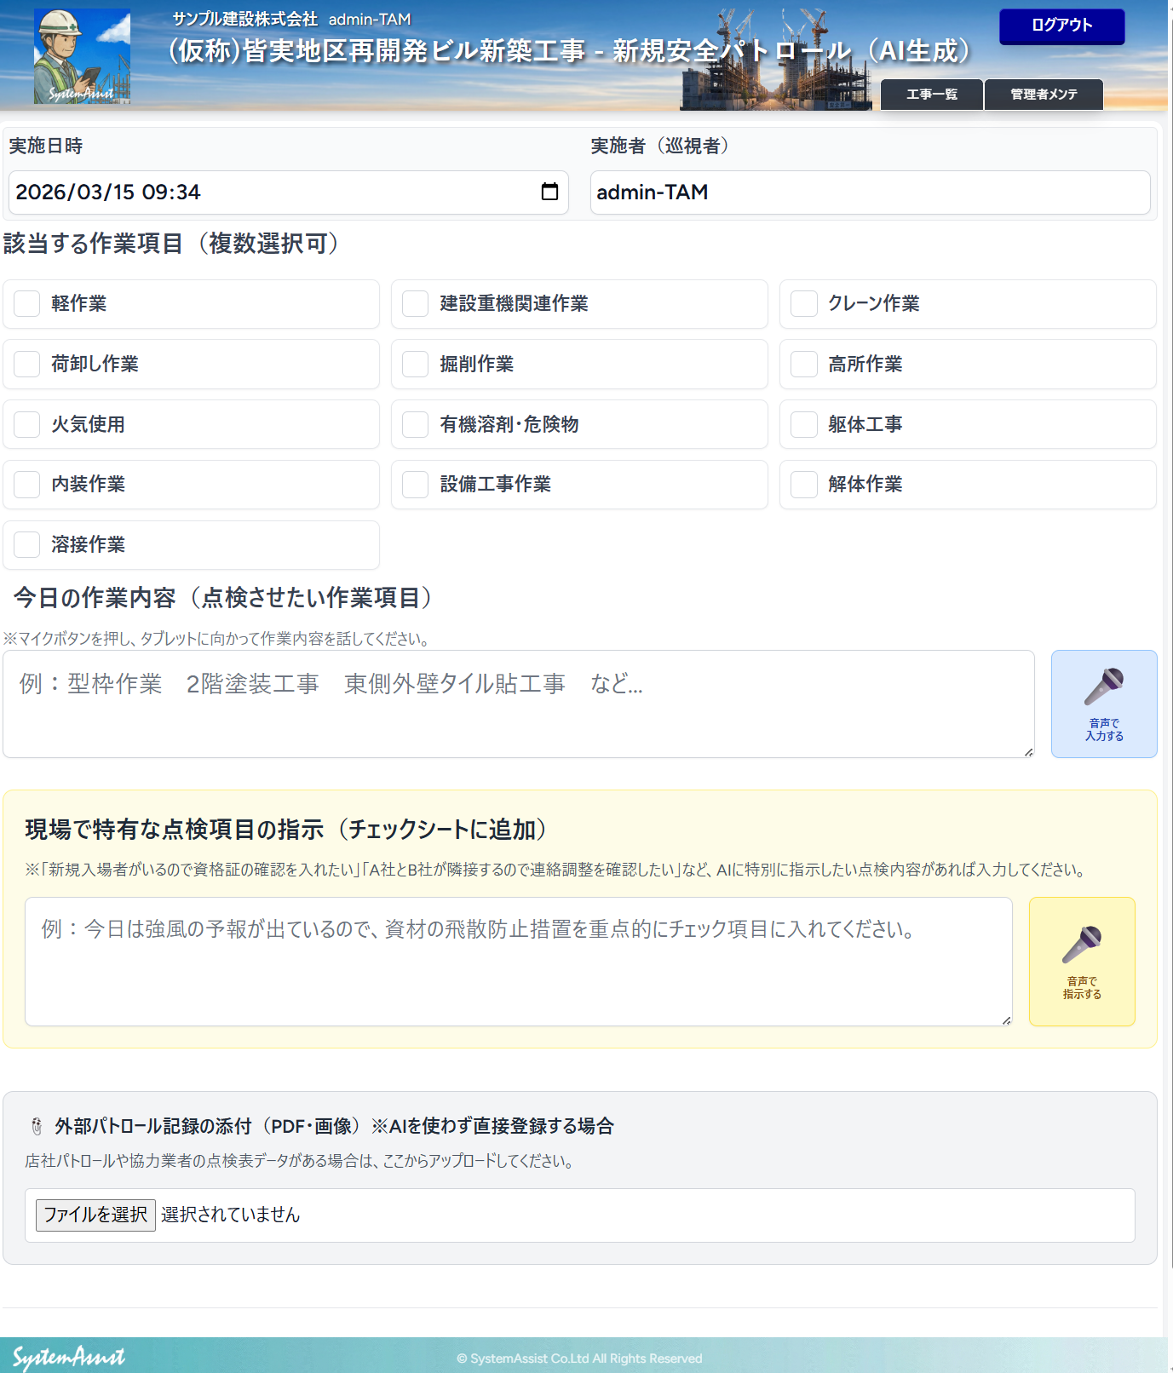Image resolution: width=1173 pixels, height=1373 pixels.
Task: Select the 高所作業 checkbox
Action: (804, 365)
